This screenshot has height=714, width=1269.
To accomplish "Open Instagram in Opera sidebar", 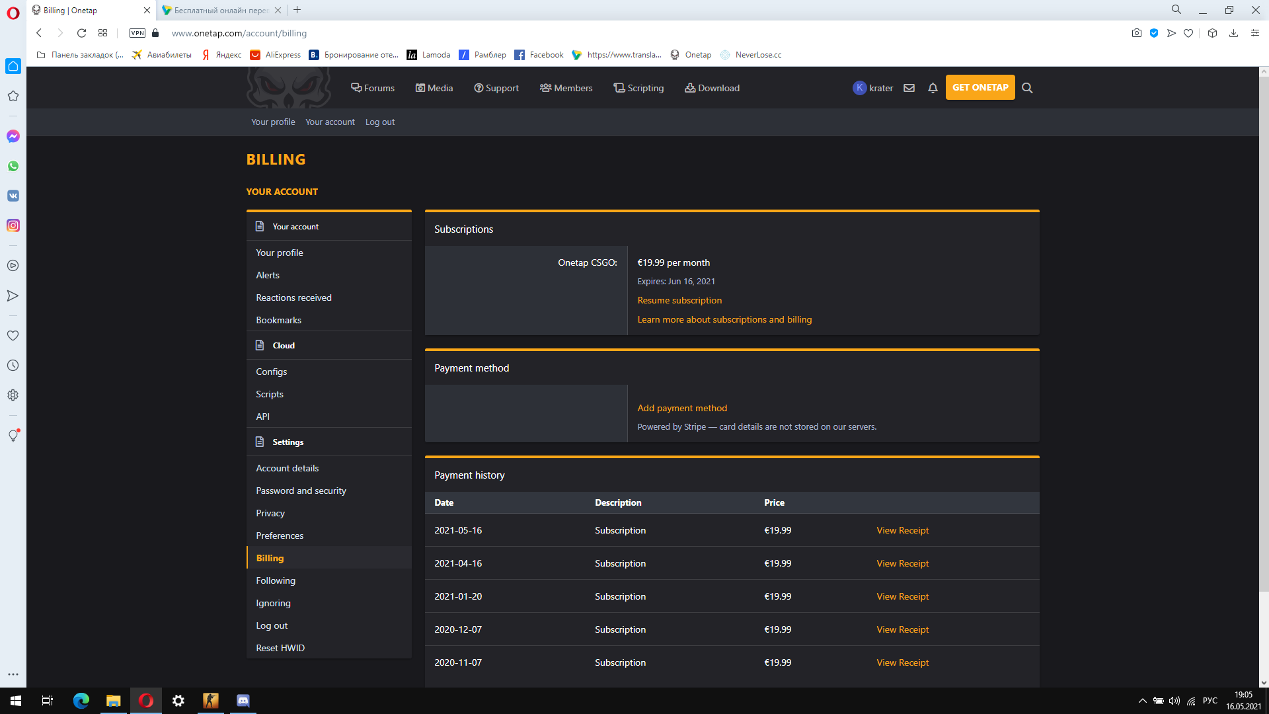I will point(13,225).
